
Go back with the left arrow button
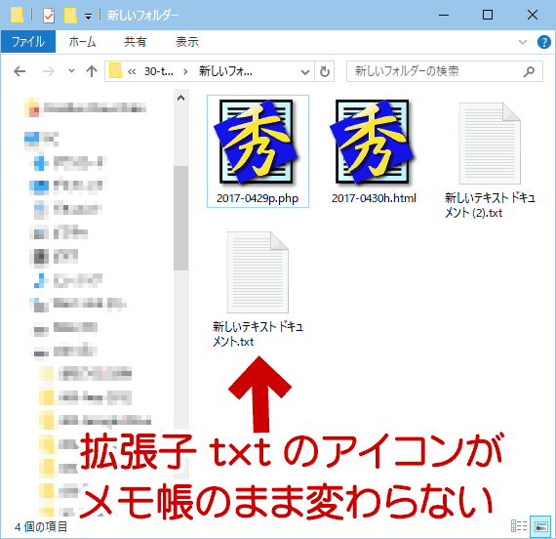pyautogui.click(x=20, y=71)
